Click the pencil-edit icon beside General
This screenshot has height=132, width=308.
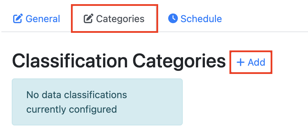[18, 18]
